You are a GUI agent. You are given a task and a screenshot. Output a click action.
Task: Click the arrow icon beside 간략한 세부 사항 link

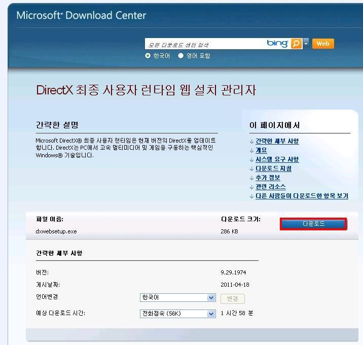pos(251,142)
